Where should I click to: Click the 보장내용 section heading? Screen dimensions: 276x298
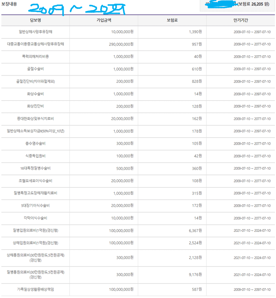point(9,4)
